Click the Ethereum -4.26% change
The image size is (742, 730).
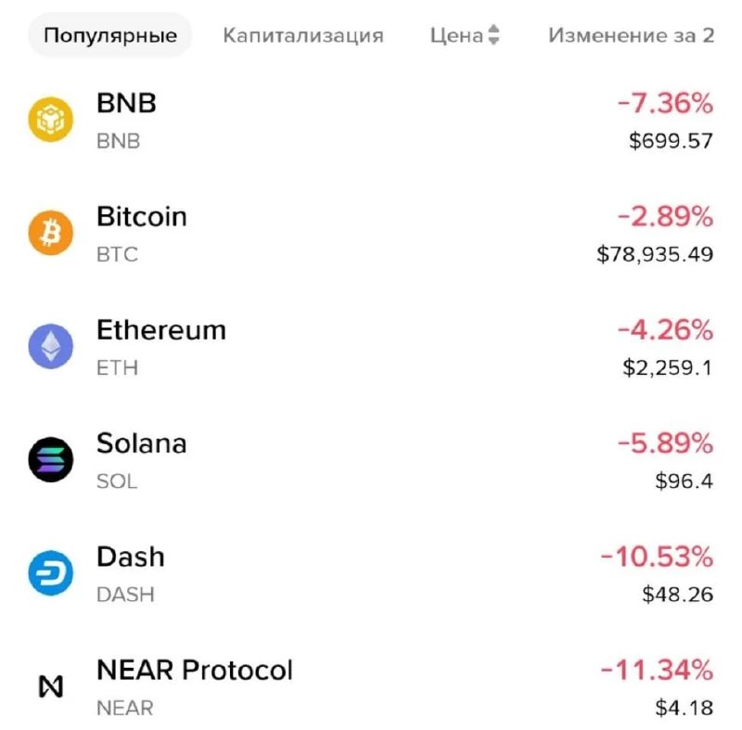[665, 330]
